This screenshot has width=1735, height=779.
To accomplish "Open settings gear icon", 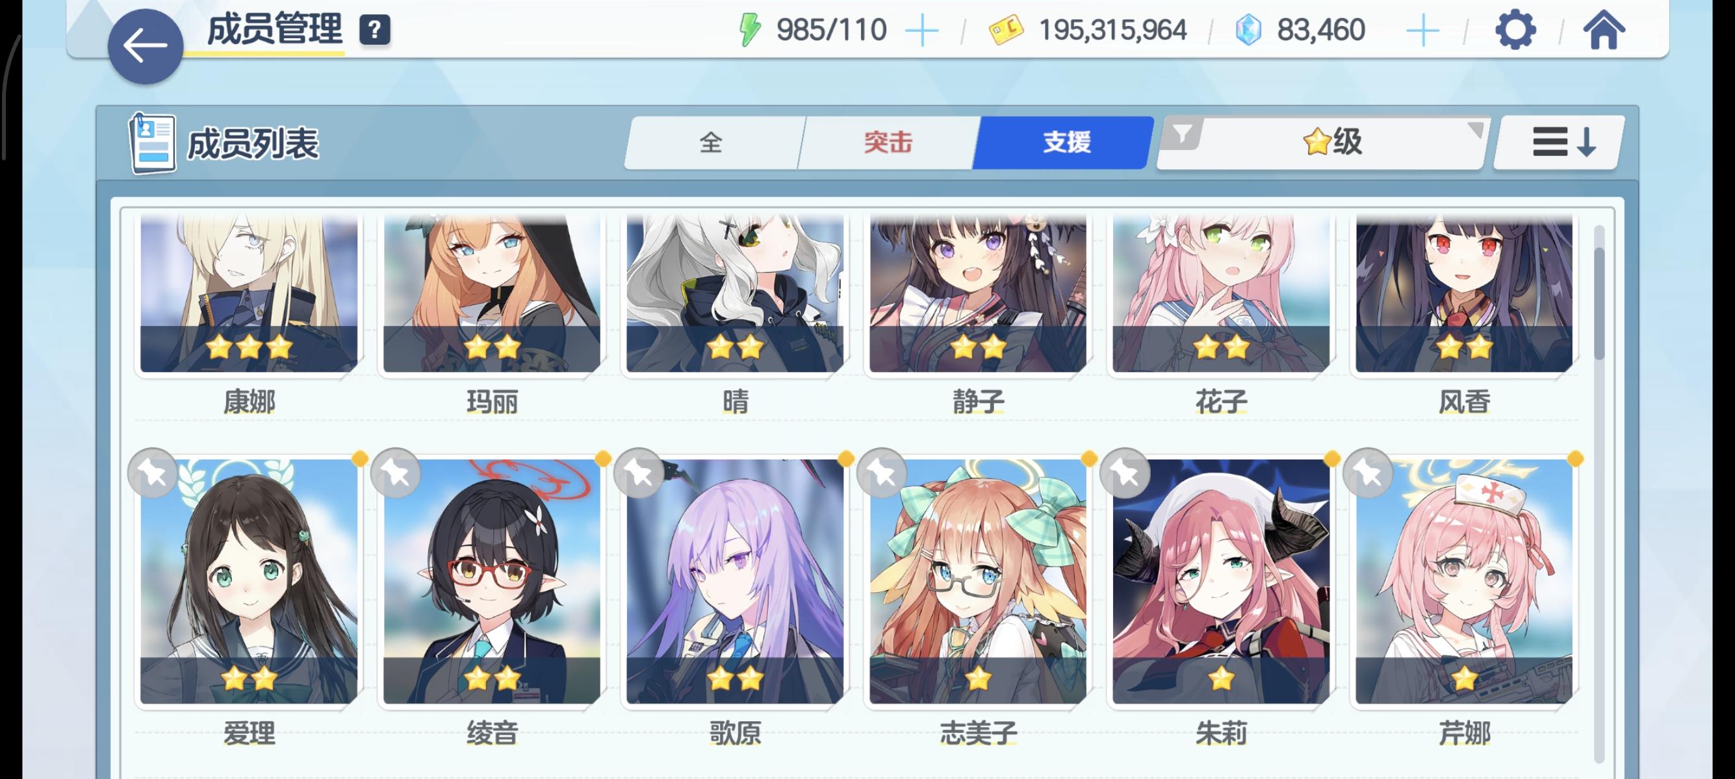I will pyautogui.click(x=1515, y=30).
